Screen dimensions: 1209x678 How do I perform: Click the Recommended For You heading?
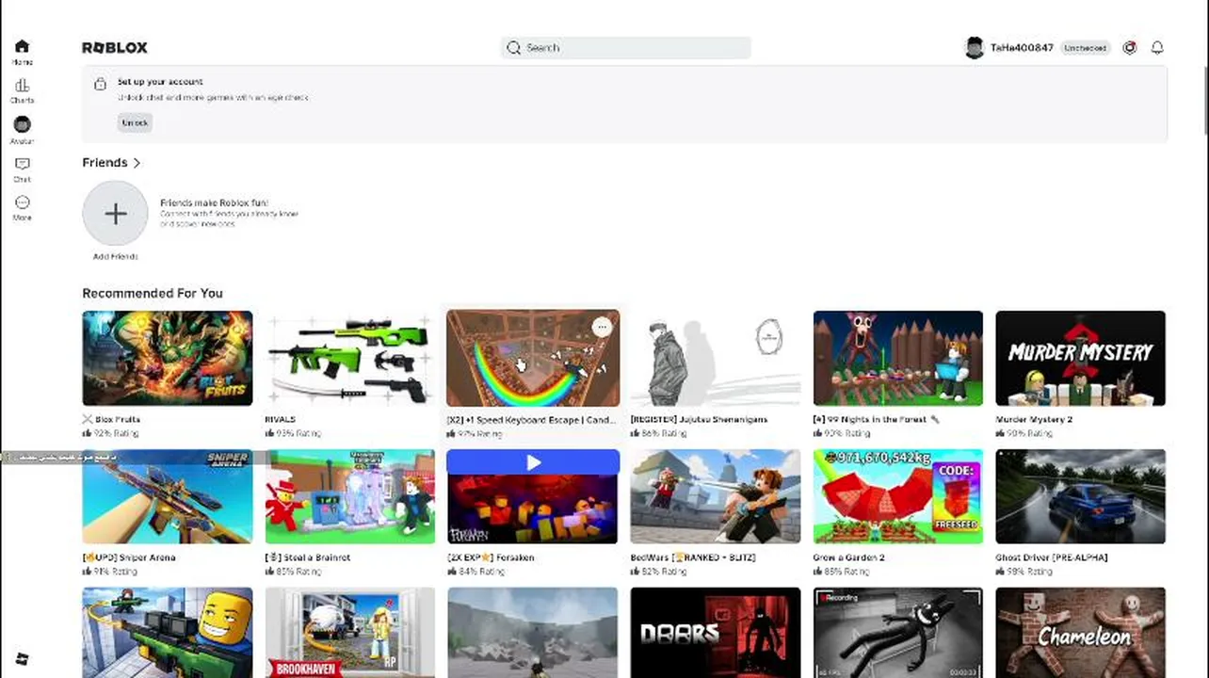(x=153, y=293)
